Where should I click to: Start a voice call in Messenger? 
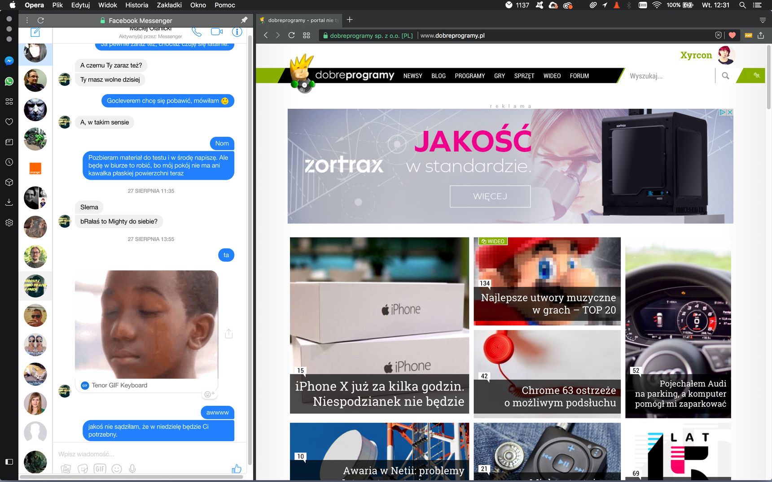[197, 32]
